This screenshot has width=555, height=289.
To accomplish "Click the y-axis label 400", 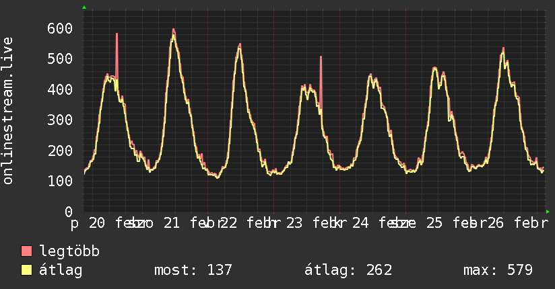I will pos(60,89).
